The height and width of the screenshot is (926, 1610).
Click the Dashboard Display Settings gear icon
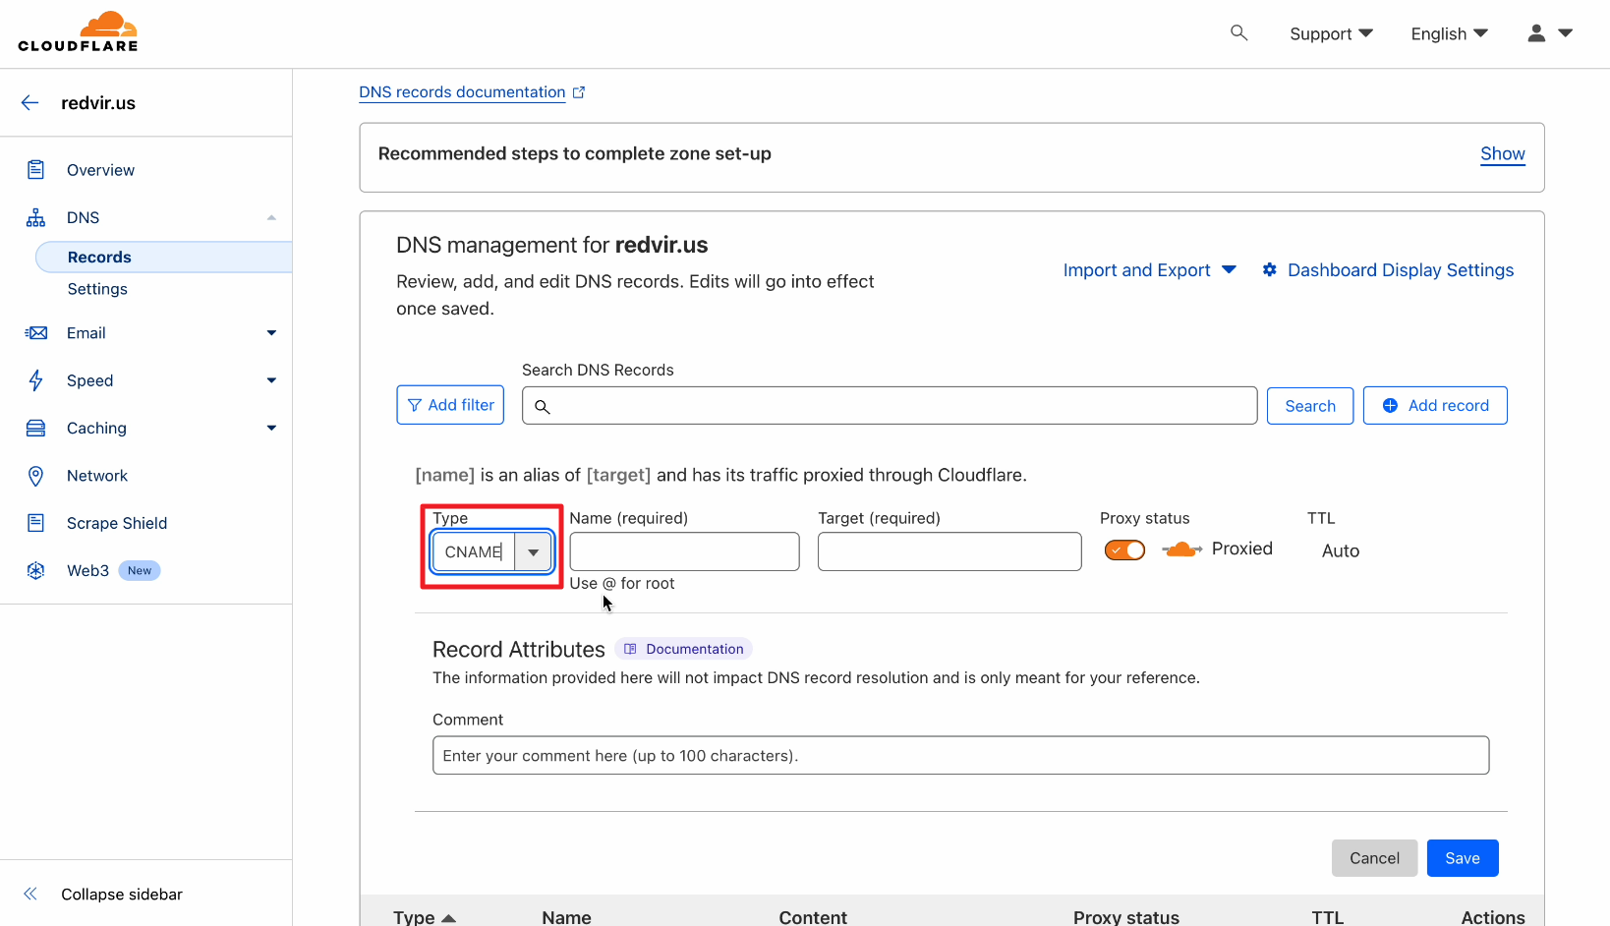(1270, 270)
